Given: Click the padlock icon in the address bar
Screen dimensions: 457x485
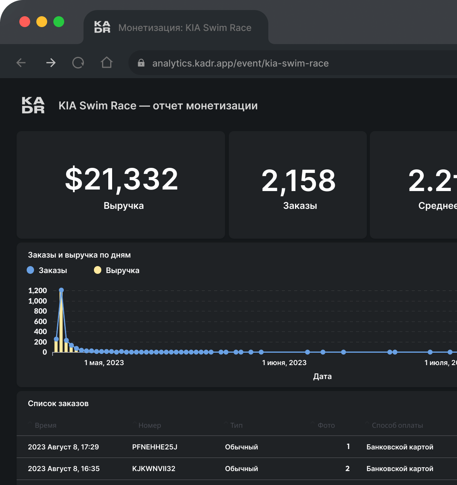Looking at the screenshot, I should coord(141,63).
